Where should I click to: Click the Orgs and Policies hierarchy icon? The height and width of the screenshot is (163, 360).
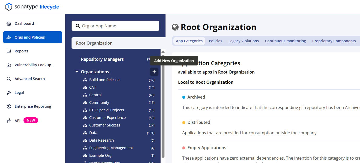click(9, 37)
